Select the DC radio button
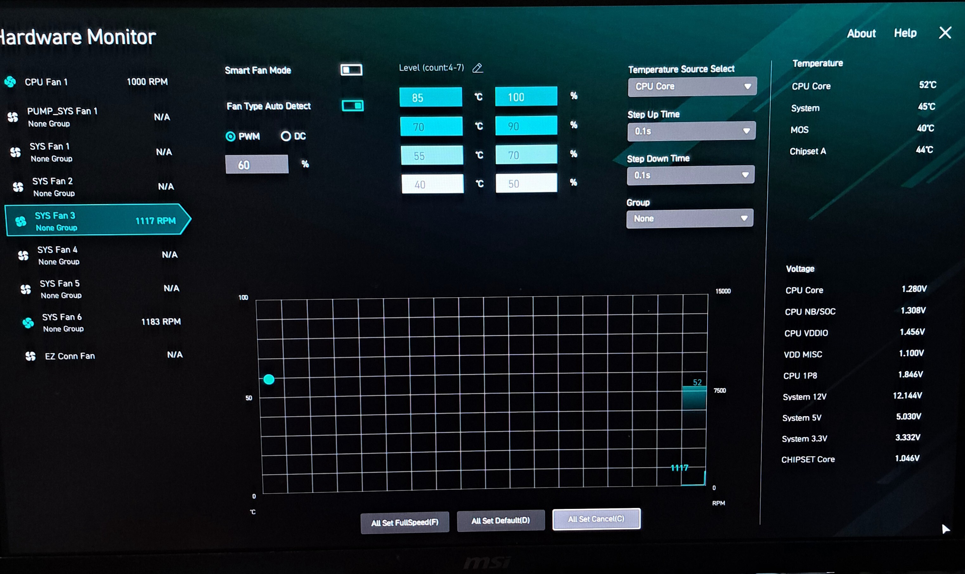This screenshot has width=965, height=574. 286,136
